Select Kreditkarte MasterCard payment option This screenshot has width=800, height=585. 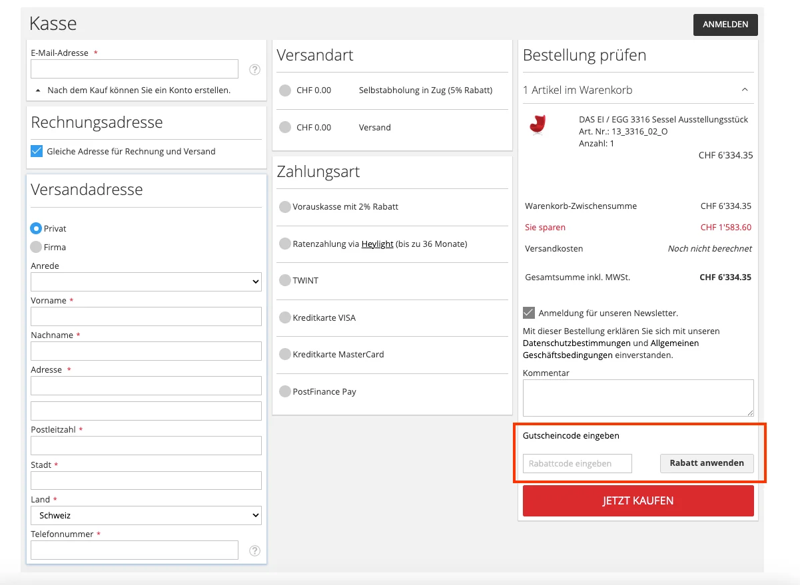pos(285,355)
